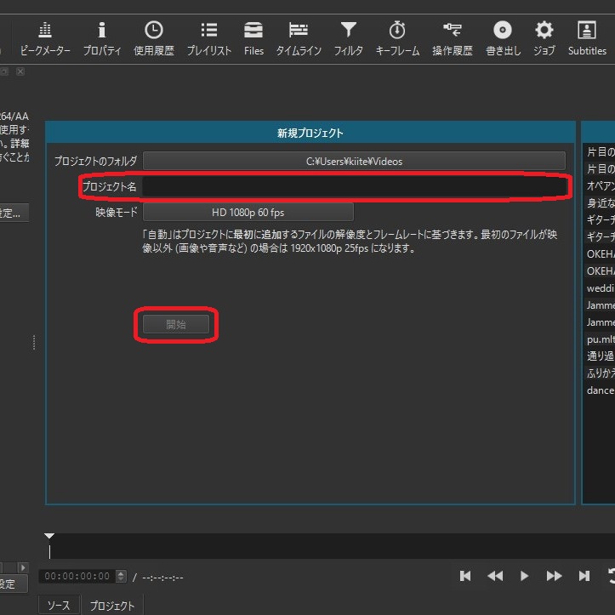Click the プロジェクト名 text field
Image resolution: width=615 pixels, height=615 pixels.
[x=354, y=186]
